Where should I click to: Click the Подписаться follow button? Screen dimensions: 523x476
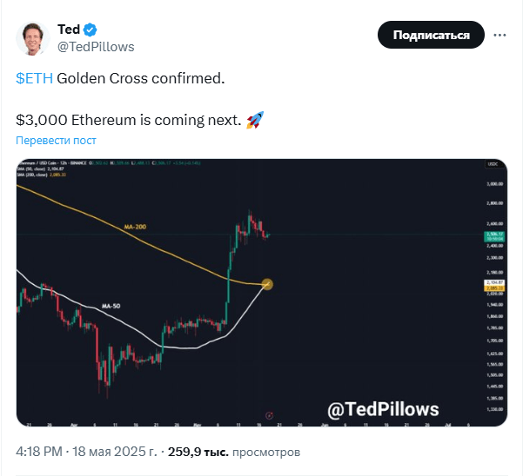tap(431, 35)
